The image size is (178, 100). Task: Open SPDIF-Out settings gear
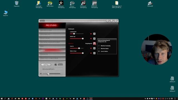coord(94,39)
